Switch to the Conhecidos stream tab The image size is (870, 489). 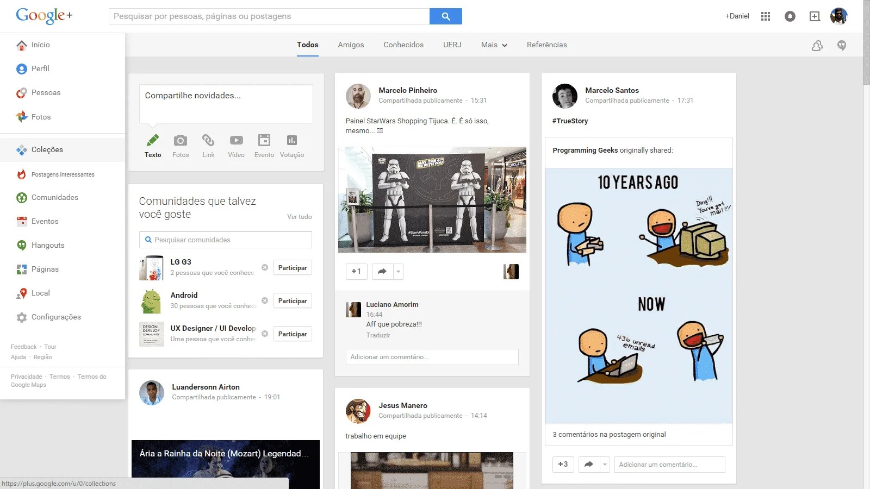403,45
